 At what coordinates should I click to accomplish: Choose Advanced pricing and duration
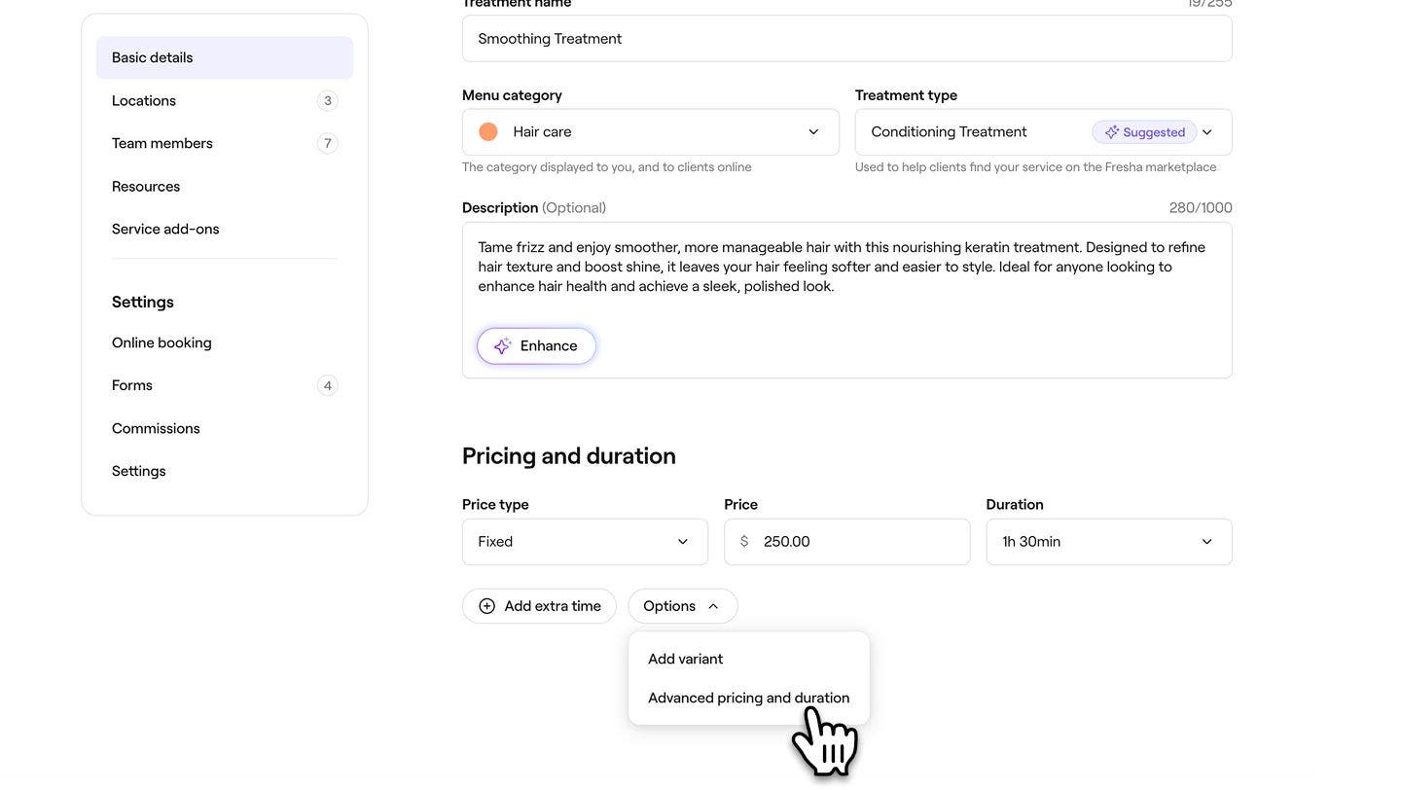click(748, 698)
